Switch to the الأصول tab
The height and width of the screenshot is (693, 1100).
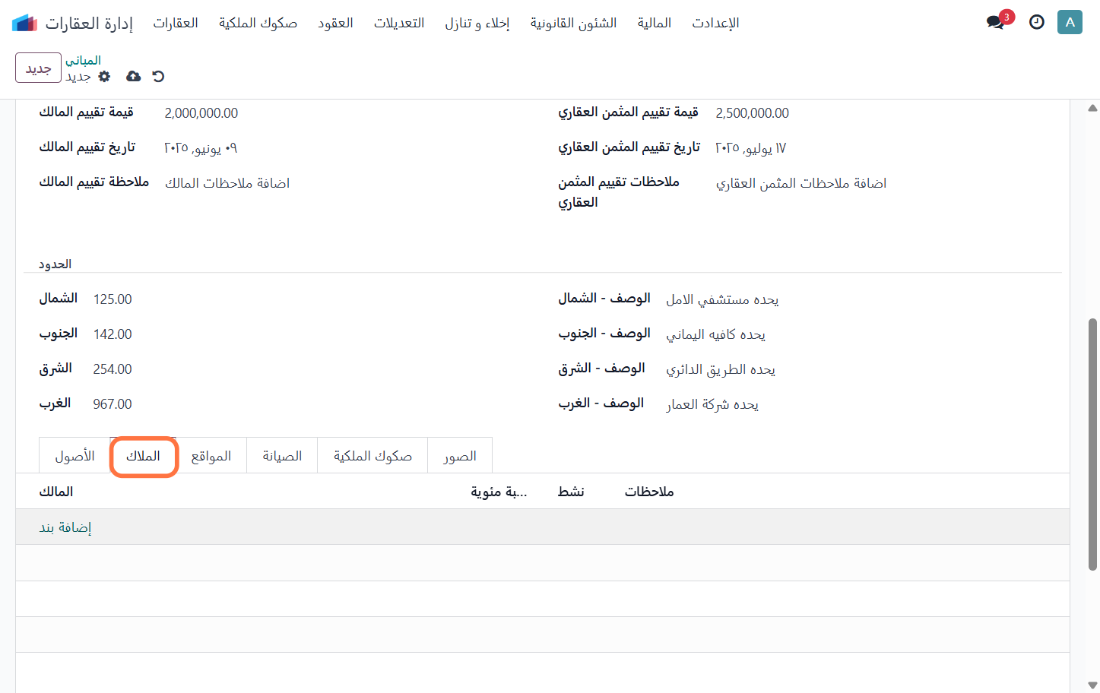click(74, 456)
